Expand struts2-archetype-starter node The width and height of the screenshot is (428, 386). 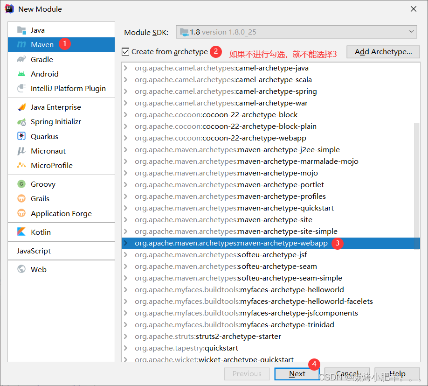click(125, 337)
